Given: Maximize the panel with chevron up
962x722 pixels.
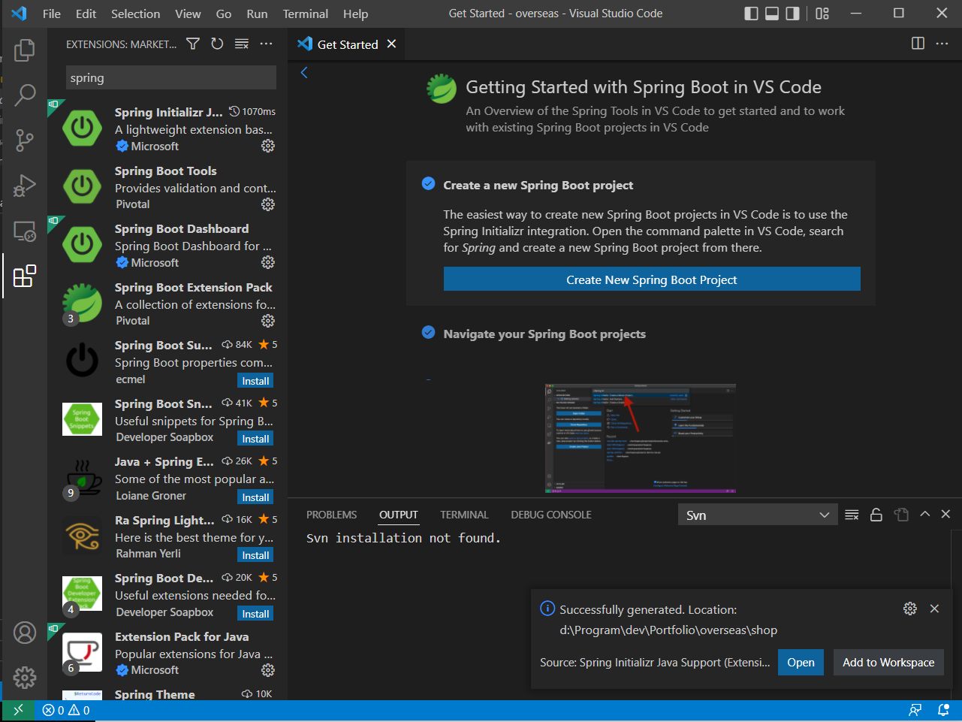Looking at the screenshot, I should pos(925,514).
